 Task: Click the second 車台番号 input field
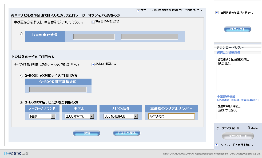pyautogui.click(x=150, y=37)
